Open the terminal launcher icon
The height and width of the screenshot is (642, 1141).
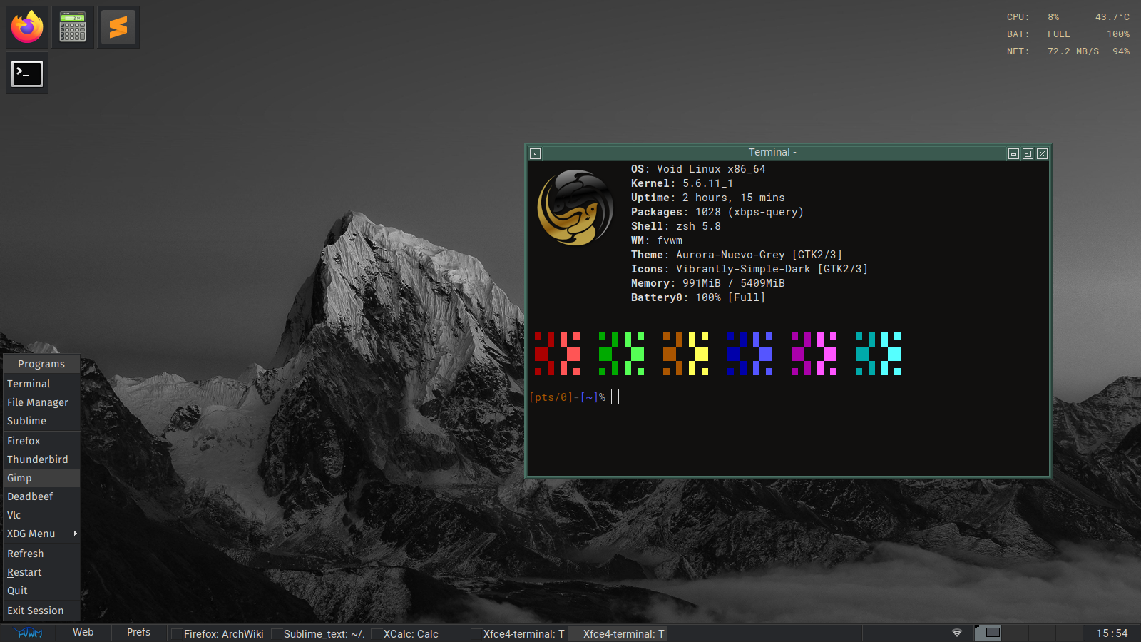click(27, 73)
